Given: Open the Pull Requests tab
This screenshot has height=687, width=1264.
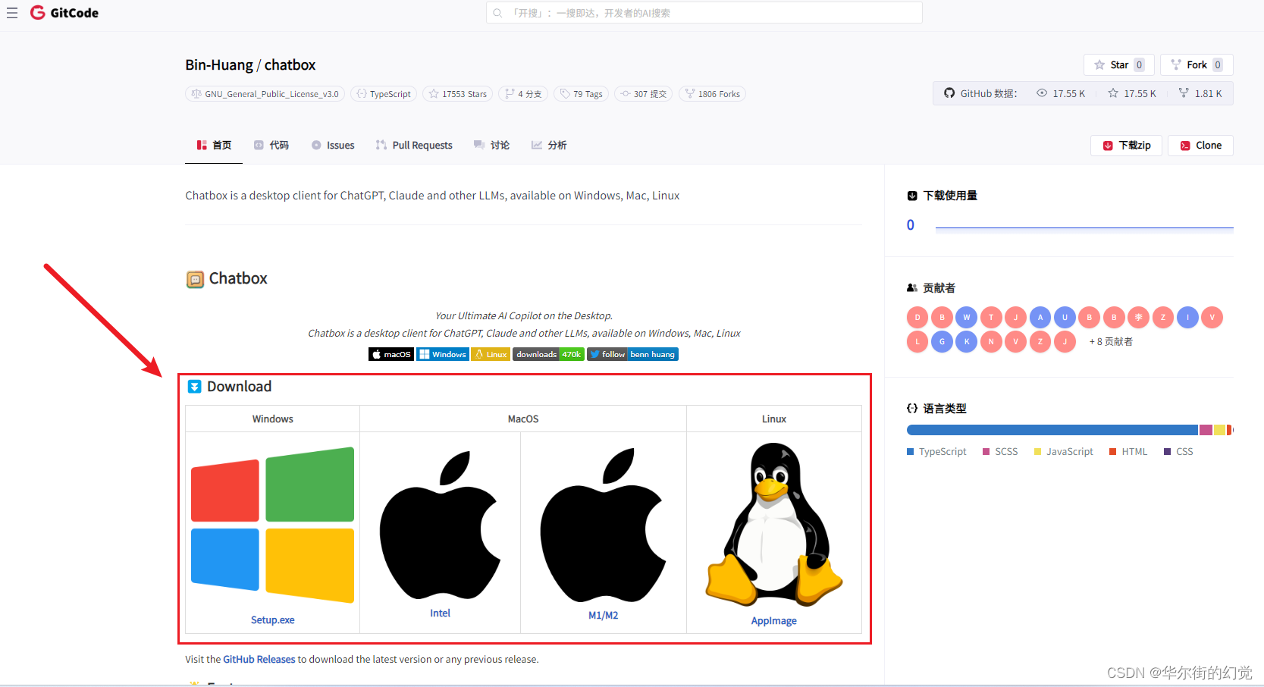Looking at the screenshot, I should [x=414, y=146].
